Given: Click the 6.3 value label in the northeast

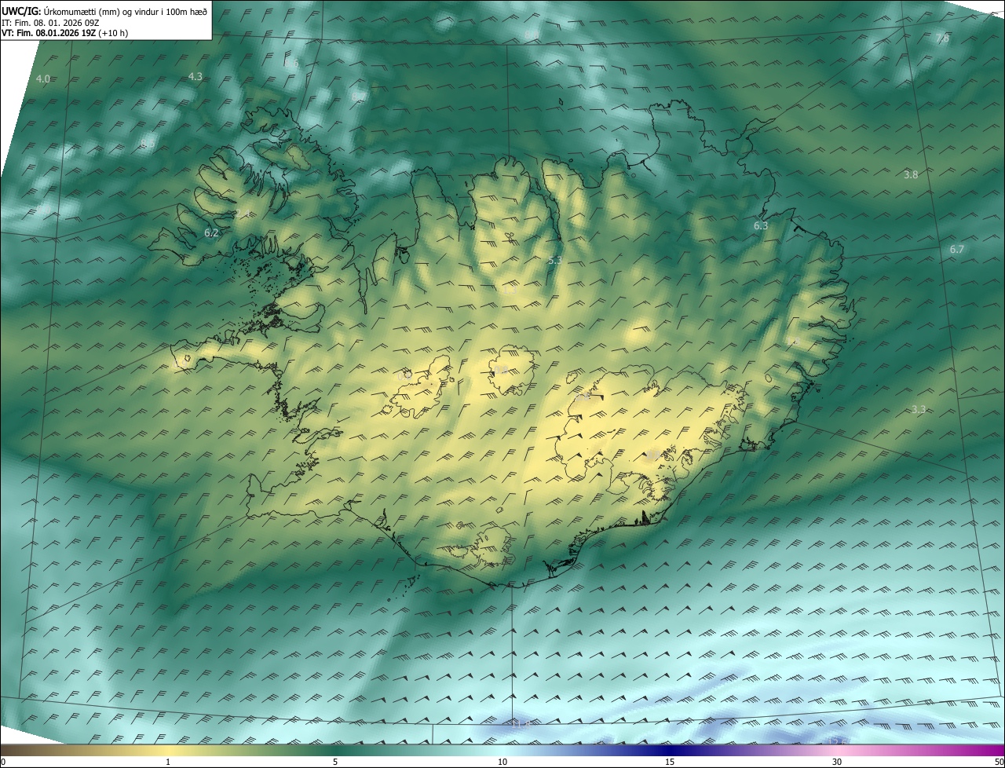Looking at the screenshot, I should click(x=760, y=226).
